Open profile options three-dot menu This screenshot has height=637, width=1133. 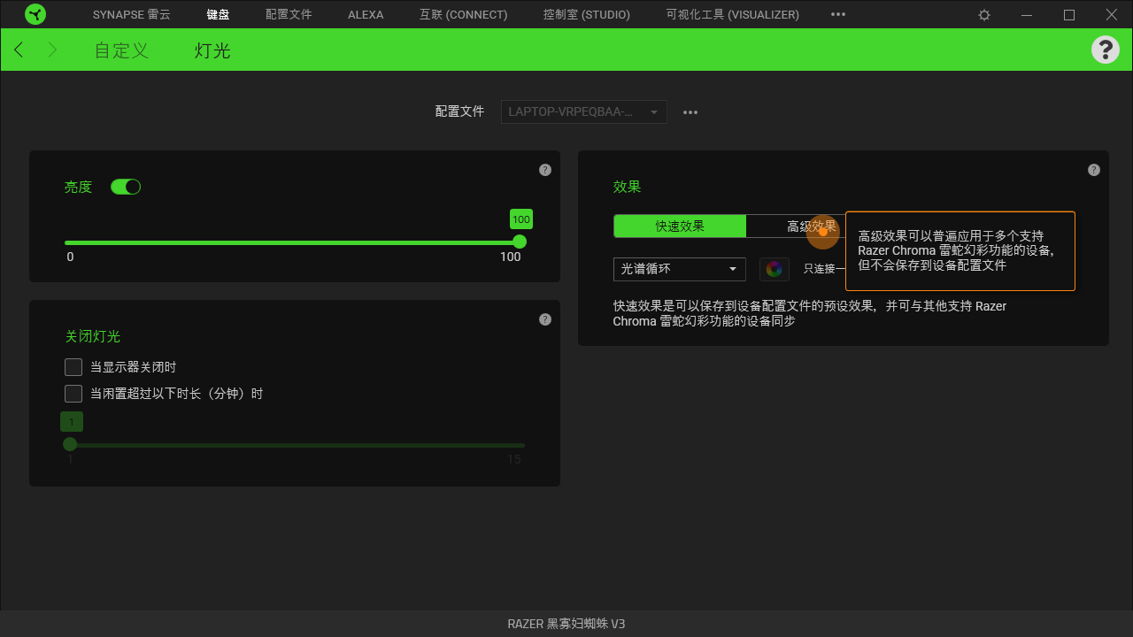click(x=690, y=112)
